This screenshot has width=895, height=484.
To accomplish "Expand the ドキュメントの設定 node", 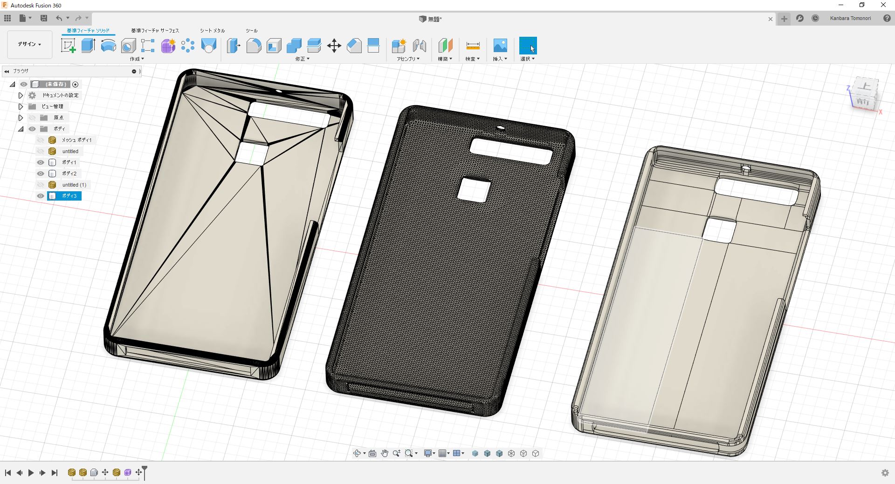I will pos(21,95).
